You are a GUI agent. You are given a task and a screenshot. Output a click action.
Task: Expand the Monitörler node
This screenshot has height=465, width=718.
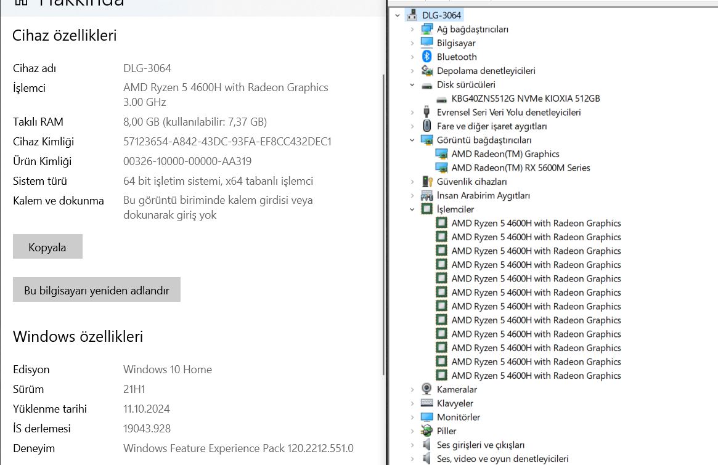point(412,417)
